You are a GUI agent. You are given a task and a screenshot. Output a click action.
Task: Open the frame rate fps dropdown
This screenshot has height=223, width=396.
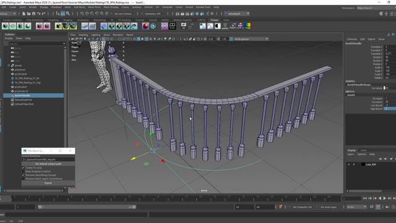pos(356,207)
